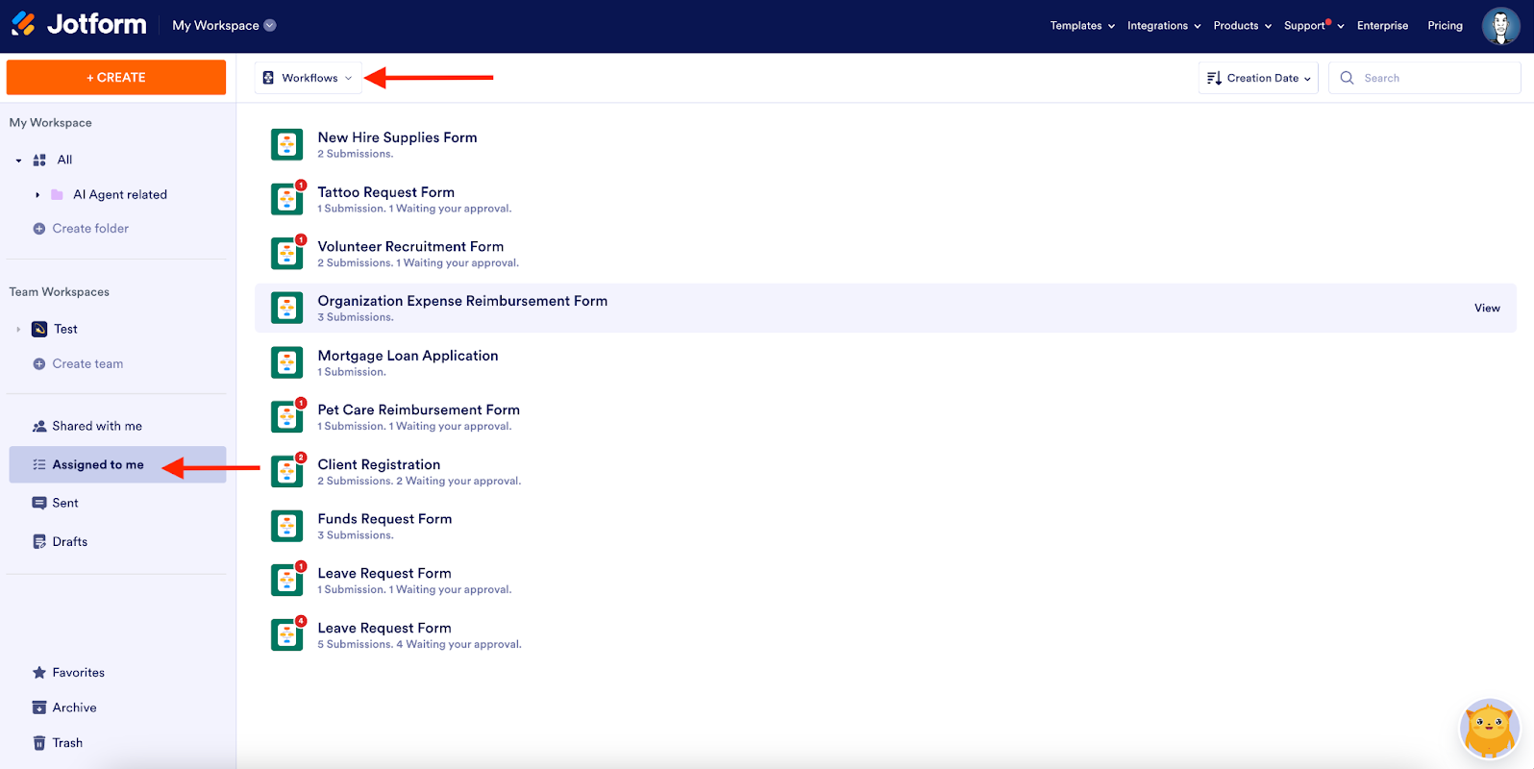Image resolution: width=1534 pixels, height=769 pixels.
Task: Click the Test team workspace icon
Action: tap(39, 329)
